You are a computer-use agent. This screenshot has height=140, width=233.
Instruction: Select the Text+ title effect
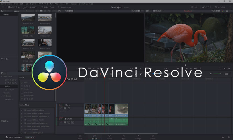point(26,83)
